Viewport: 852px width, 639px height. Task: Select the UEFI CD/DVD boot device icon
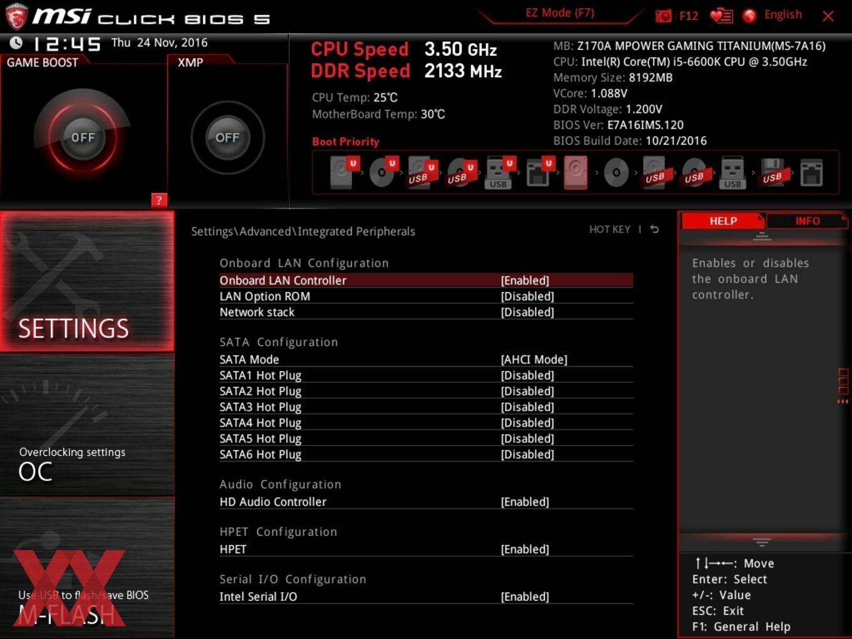pos(383,172)
